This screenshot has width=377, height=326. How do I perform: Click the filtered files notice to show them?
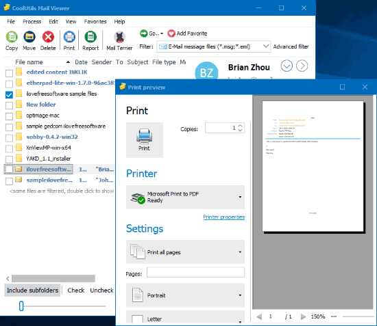point(62,191)
